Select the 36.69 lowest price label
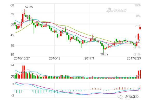Screen dimensions: 143x103 tap(104, 54)
